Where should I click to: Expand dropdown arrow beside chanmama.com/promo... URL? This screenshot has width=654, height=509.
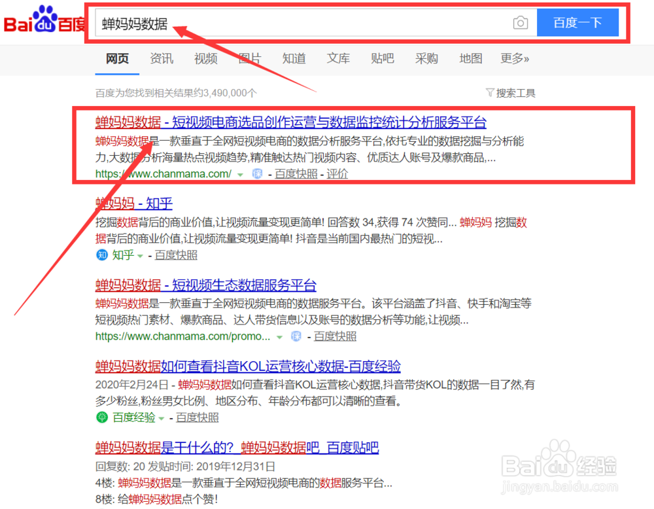(x=279, y=337)
